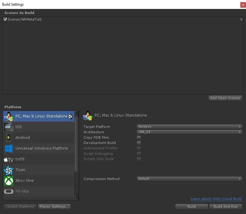Viewport: 246px width, 214px height.
Task: Click the Xbox One logo icon
Action: point(9,181)
